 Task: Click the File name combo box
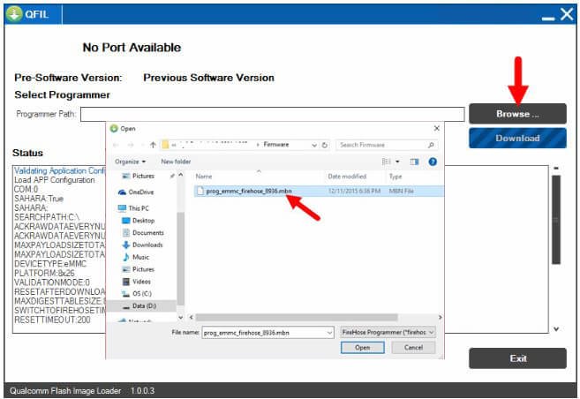click(x=267, y=333)
